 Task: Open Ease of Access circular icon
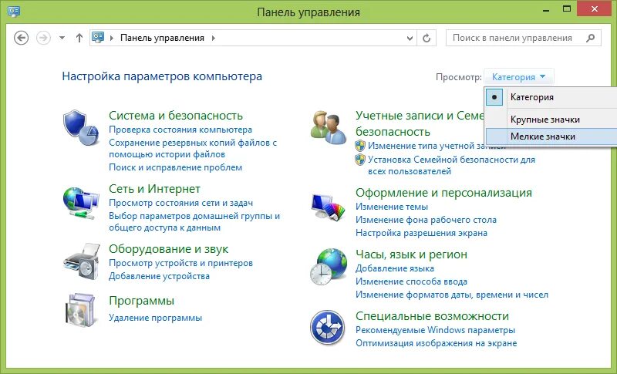tap(327, 328)
